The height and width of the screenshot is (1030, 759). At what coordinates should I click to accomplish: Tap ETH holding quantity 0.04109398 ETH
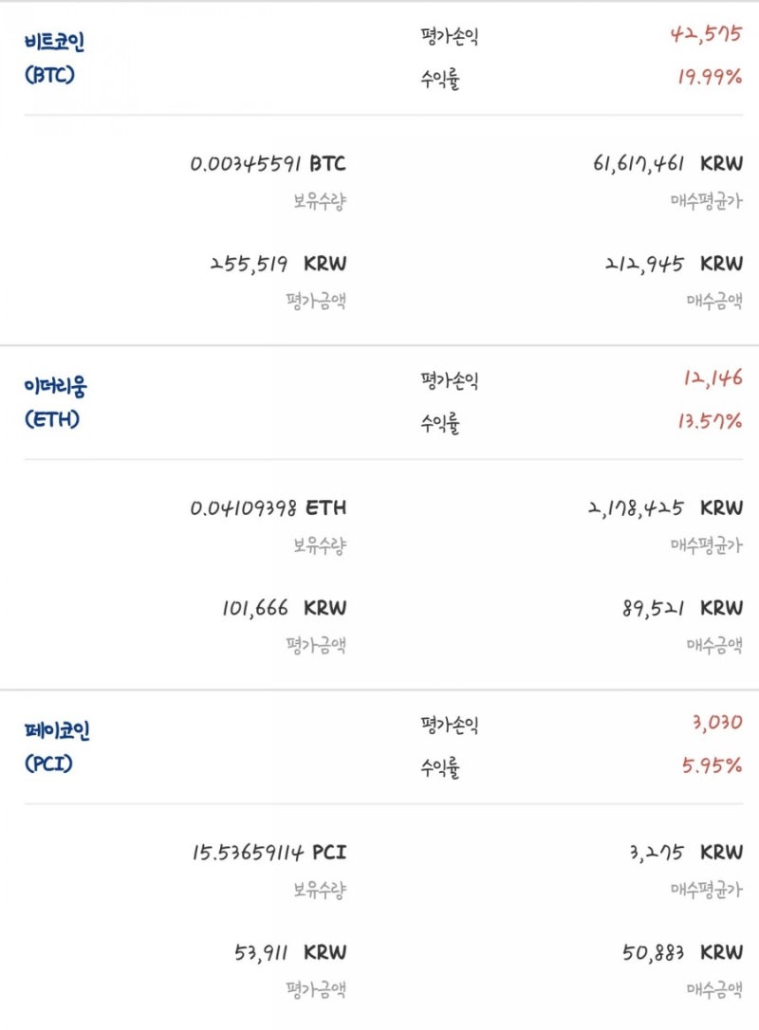(268, 507)
